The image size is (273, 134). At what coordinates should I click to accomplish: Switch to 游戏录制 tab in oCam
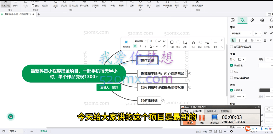[x=211, y=111]
